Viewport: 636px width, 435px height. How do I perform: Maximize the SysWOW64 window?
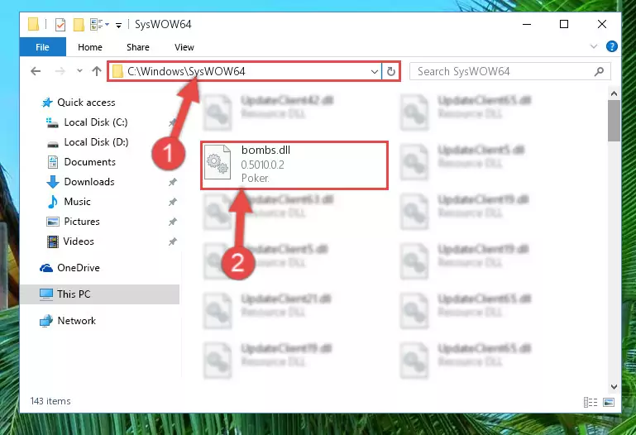564,24
